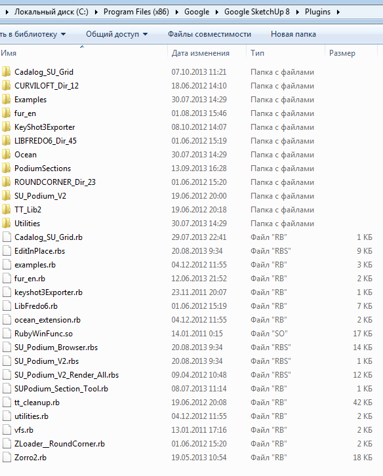Click date 23.11.2011 20:07

tap(199, 292)
